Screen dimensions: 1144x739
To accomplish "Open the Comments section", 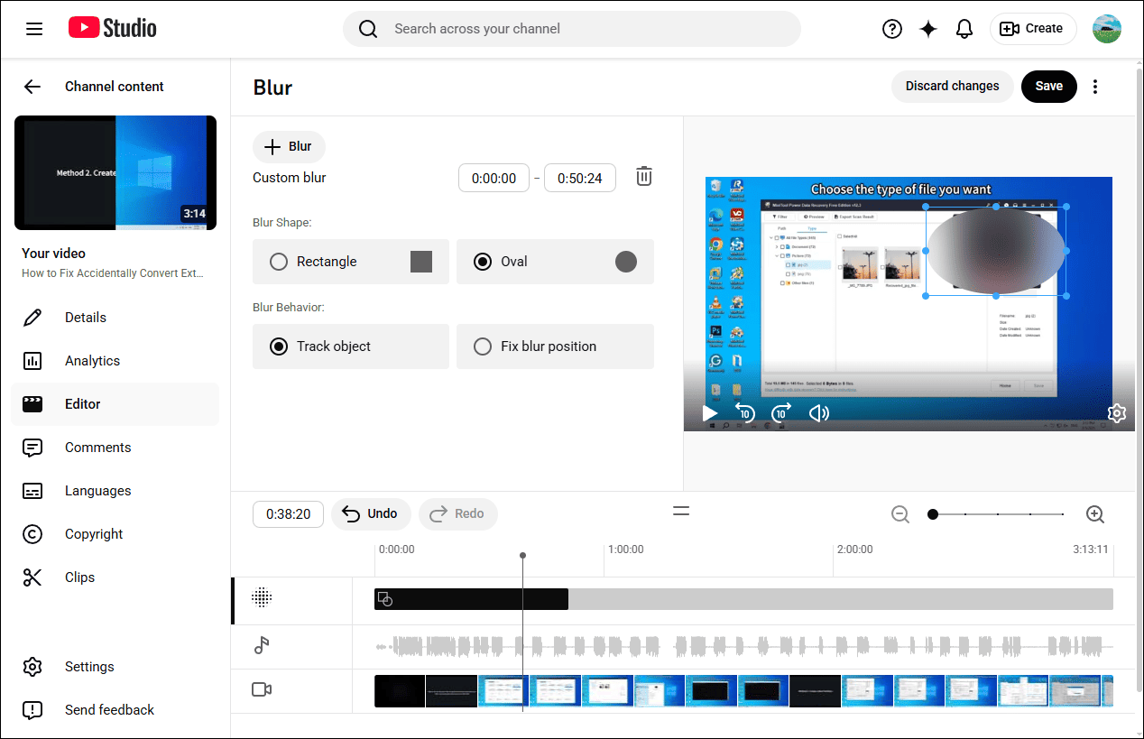I will tap(97, 447).
